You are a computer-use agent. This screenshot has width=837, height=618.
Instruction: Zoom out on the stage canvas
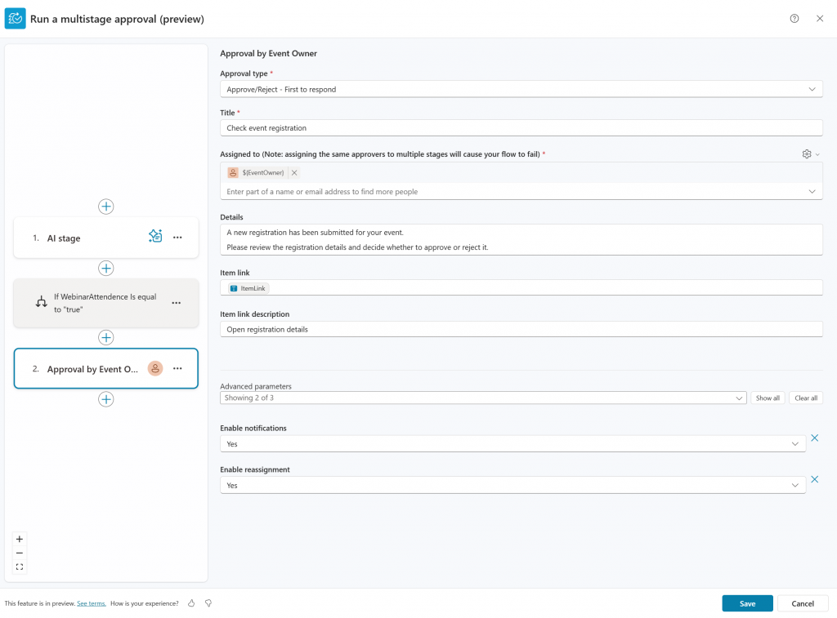tap(20, 553)
